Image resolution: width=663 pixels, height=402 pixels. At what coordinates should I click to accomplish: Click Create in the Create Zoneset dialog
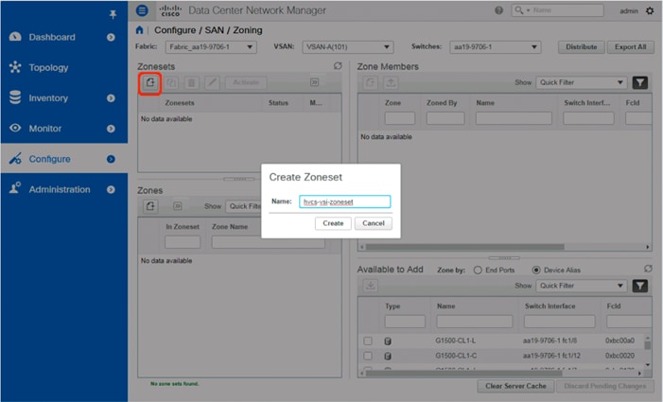[333, 223]
